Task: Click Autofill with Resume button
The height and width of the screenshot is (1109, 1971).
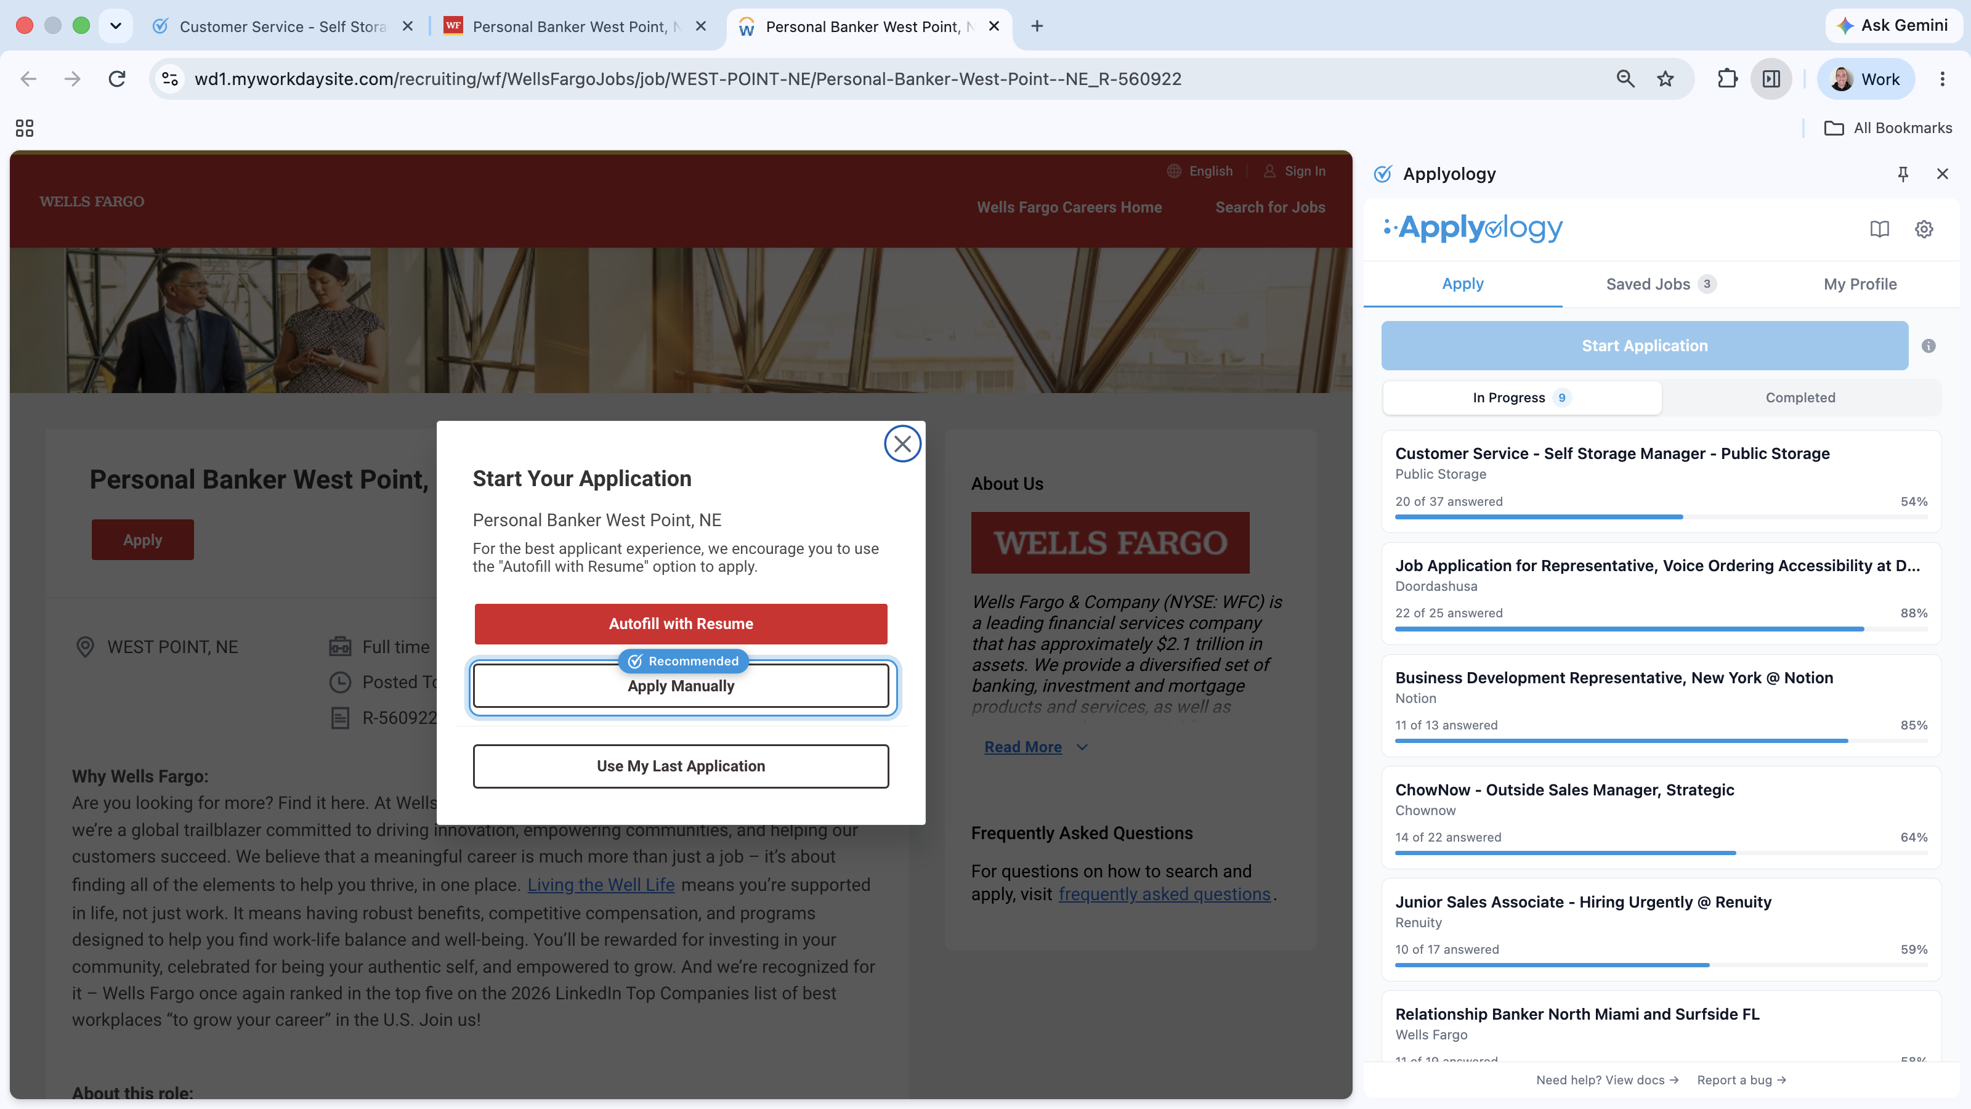Action: click(x=680, y=624)
